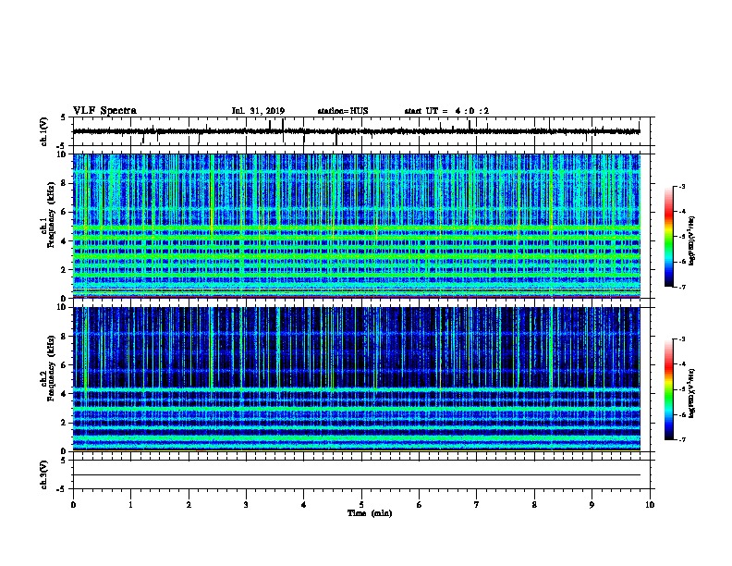Click the time axis tick label "9"
The height and width of the screenshot is (566, 732).
pos(592,505)
